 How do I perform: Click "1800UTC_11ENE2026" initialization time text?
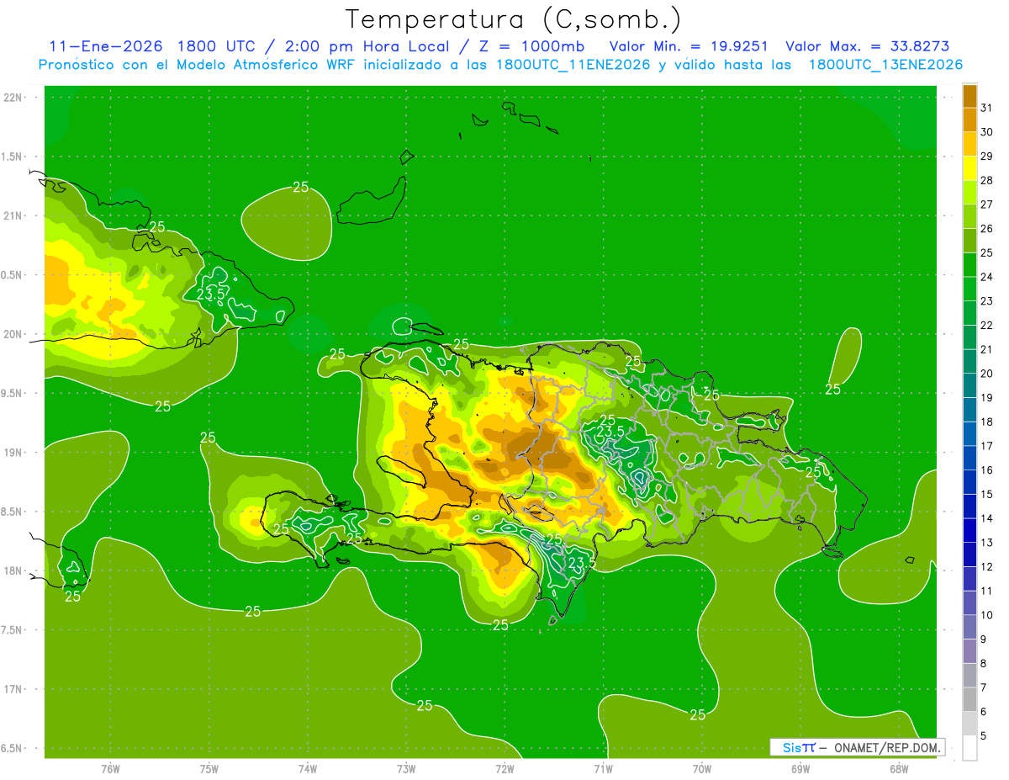coord(573,65)
